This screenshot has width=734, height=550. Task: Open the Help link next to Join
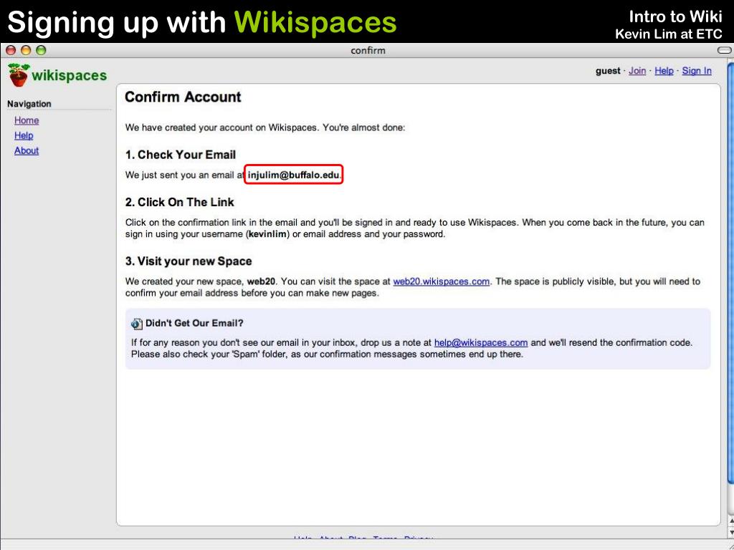(x=664, y=71)
